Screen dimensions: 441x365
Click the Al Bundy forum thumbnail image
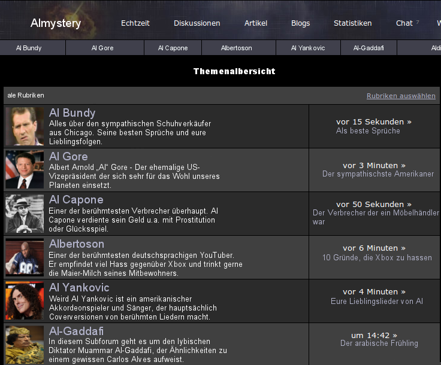(x=25, y=126)
